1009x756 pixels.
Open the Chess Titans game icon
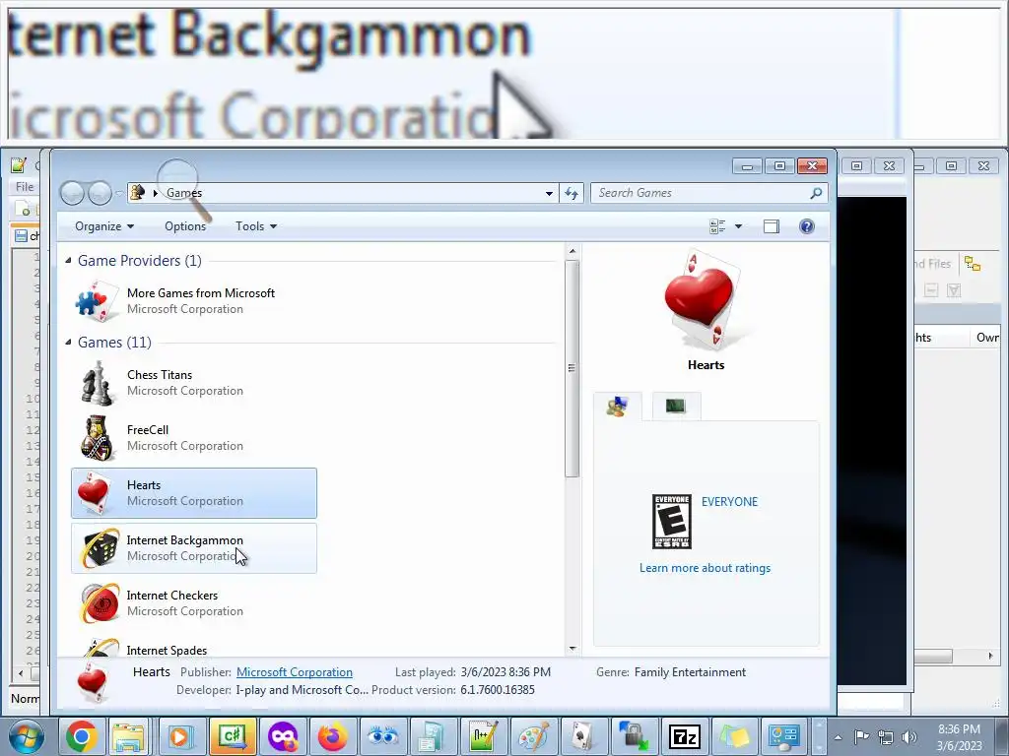pos(97,383)
